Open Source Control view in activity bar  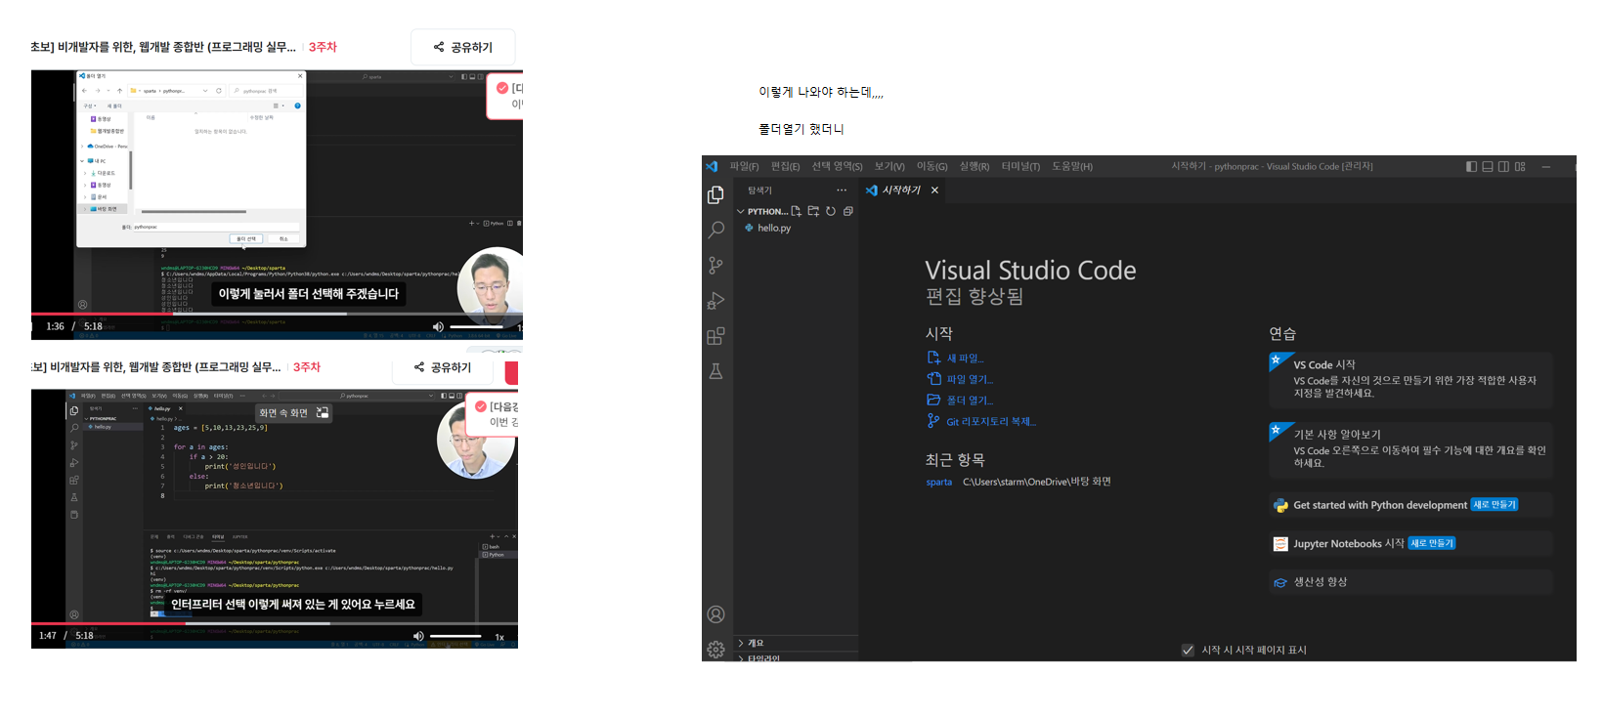coord(715,265)
